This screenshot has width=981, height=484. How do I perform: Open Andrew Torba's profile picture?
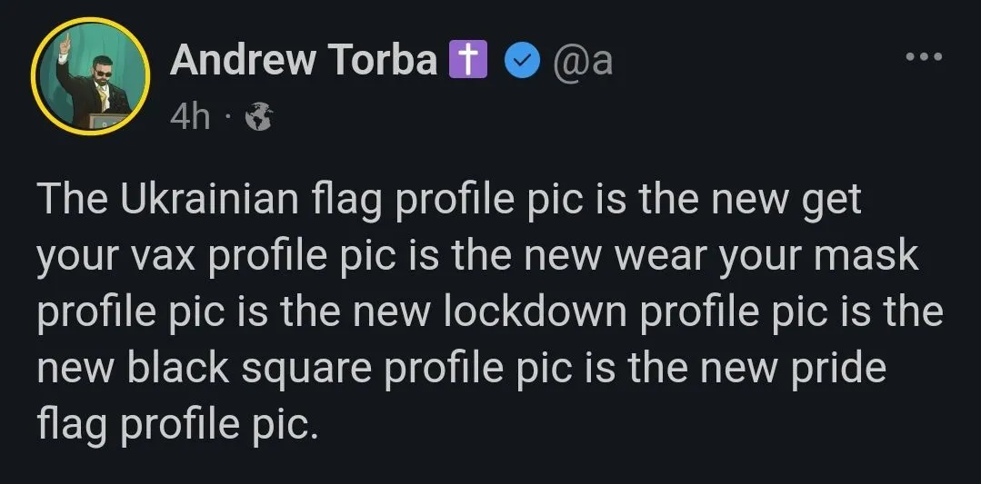coord(89,78)
